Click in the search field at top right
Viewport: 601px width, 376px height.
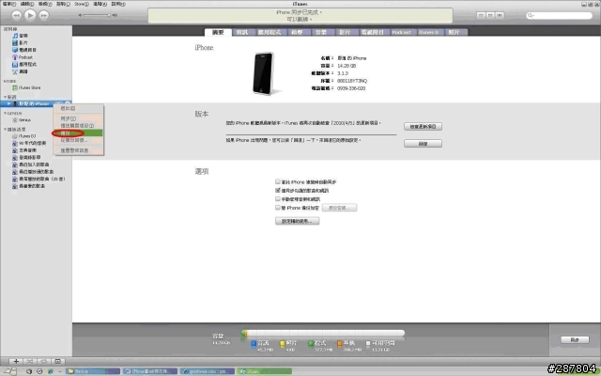[560, 15]
